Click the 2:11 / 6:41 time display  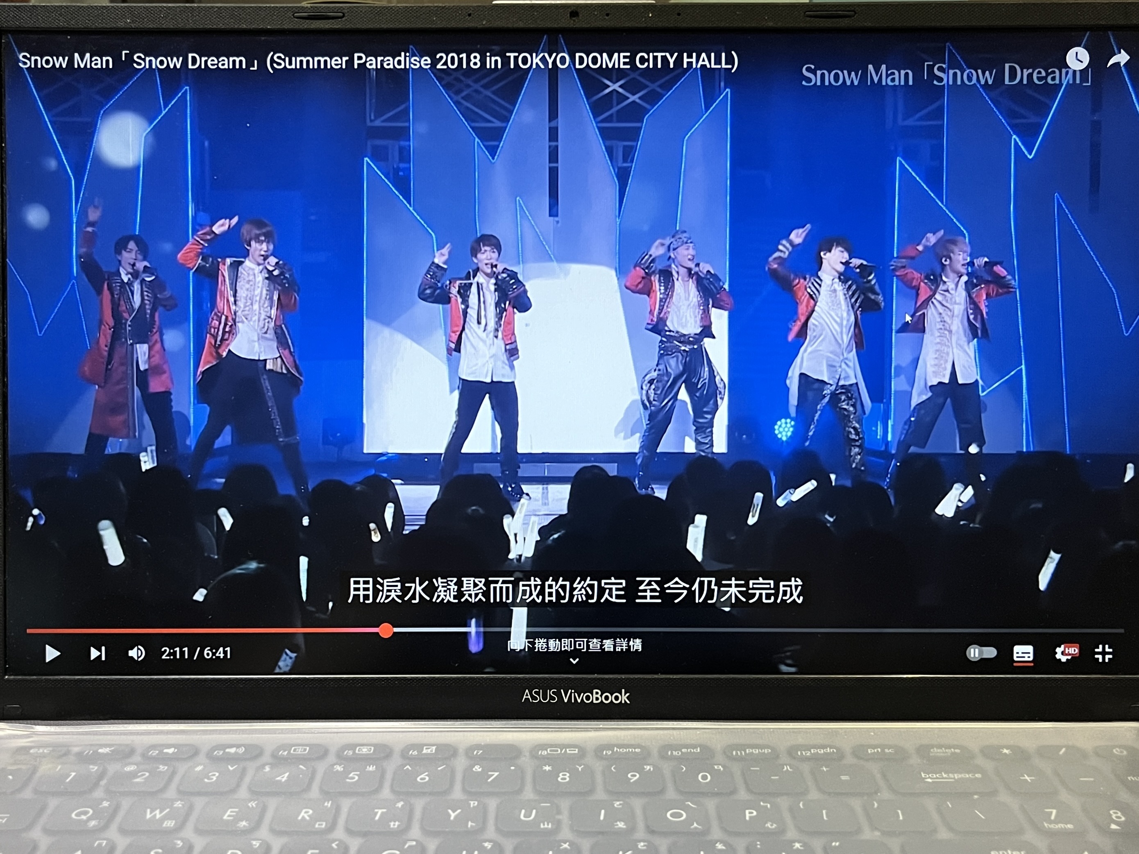tap(196, 653)
